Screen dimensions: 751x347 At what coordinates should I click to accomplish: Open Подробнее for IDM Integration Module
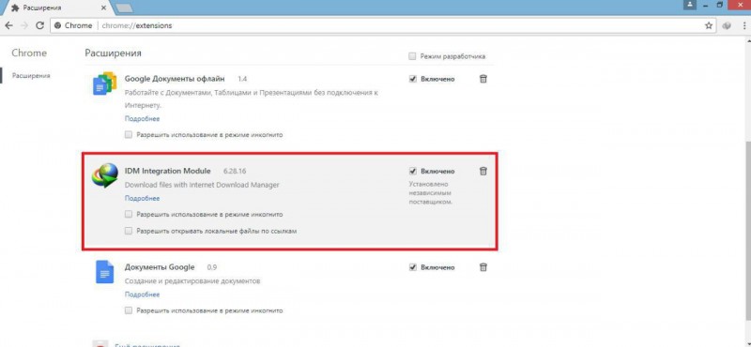pos(143,198)
